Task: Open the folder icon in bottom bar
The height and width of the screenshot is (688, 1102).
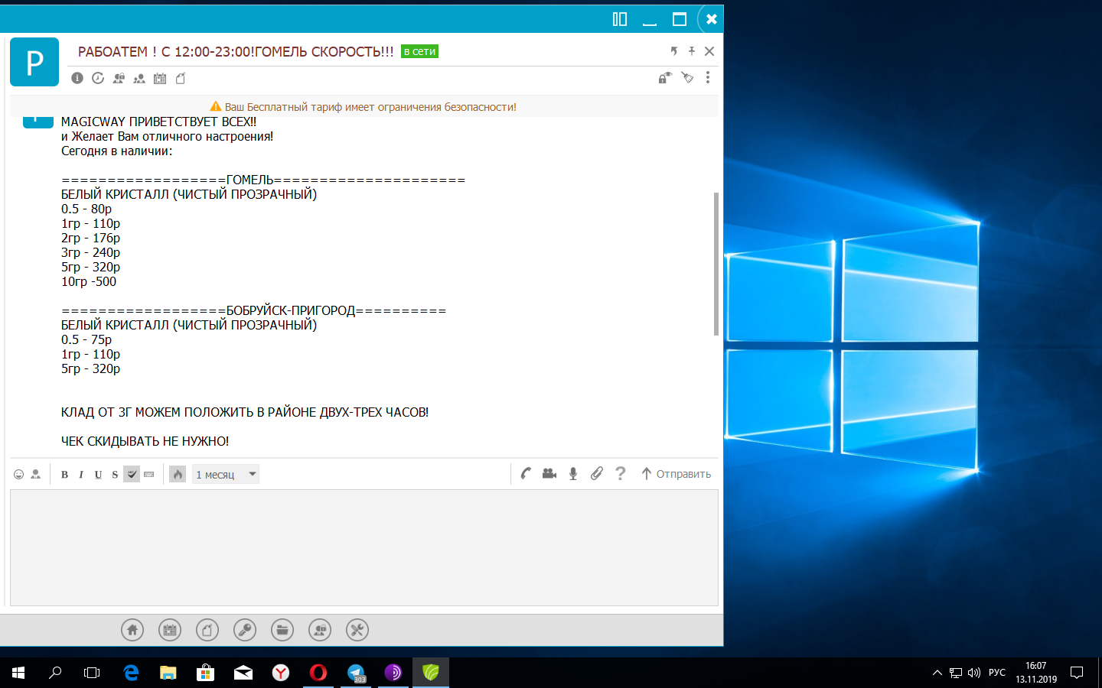Action: coord(282,630)
